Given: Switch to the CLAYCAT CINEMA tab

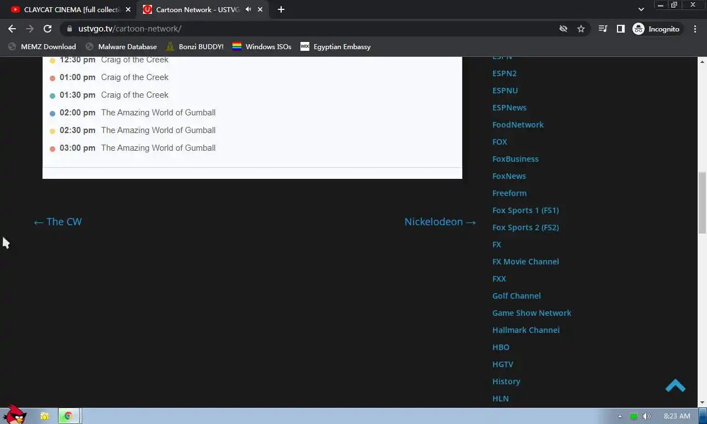Looking at the screenshot, I should (x=71, y=9).
